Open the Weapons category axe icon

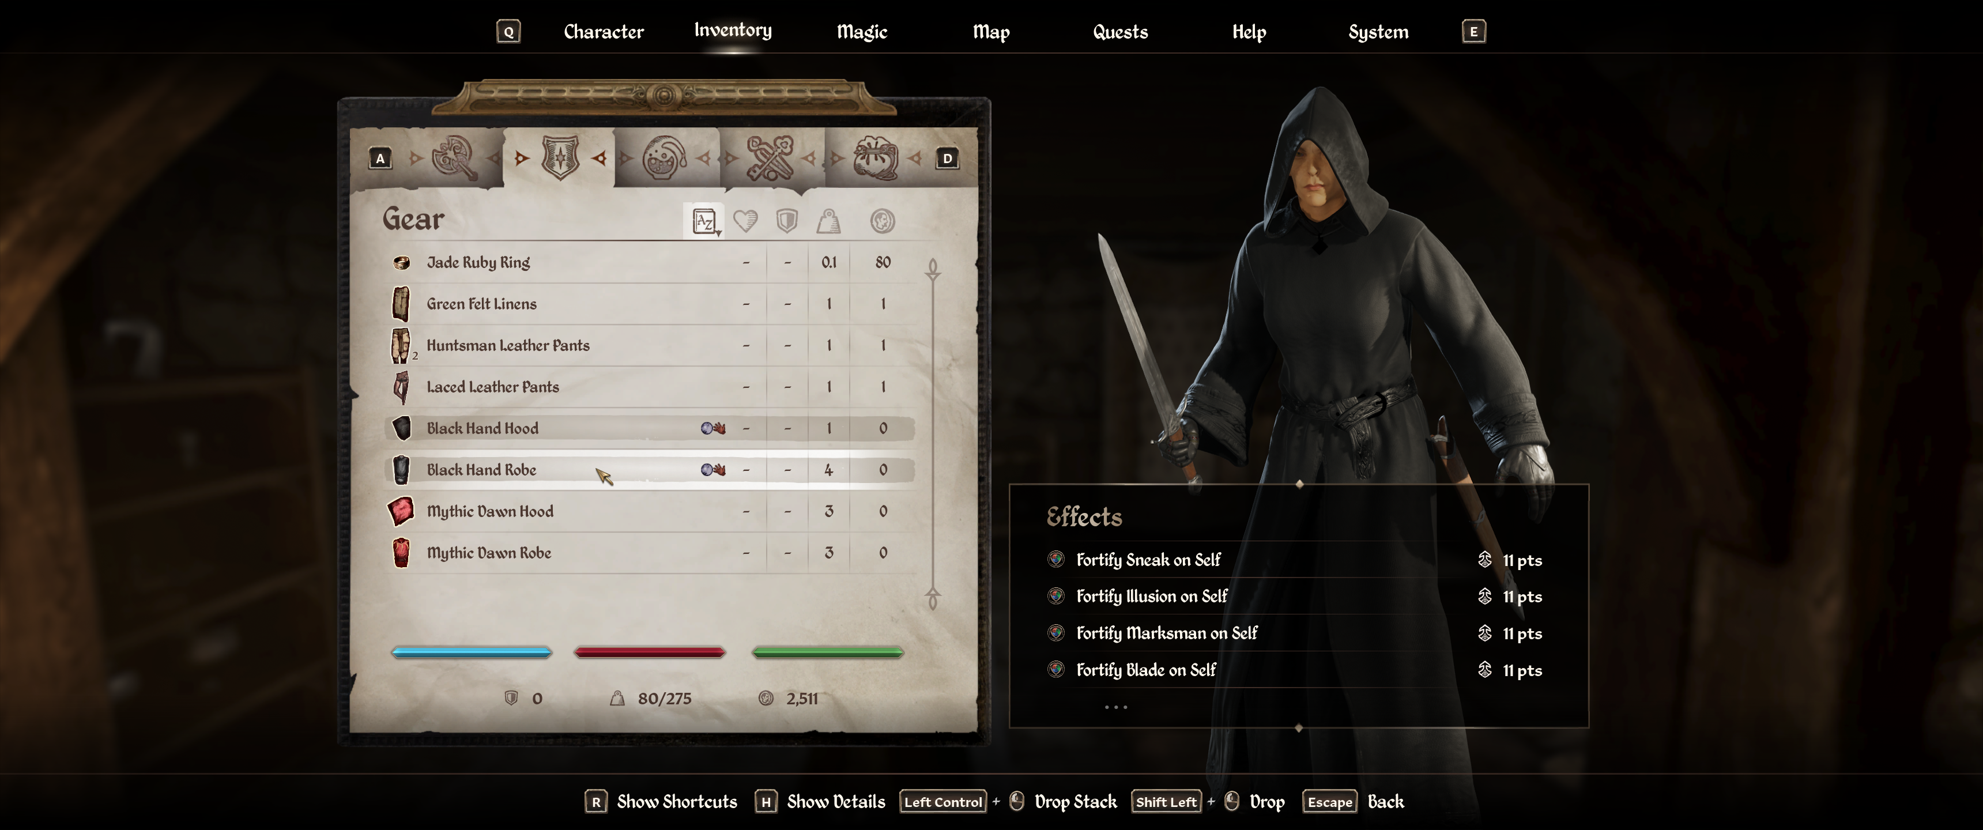[454, 158]
